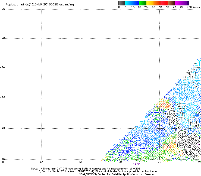Click the -20 latitude axis label
Image resolution: width=201 pixels, height=176 pixels.
(2, 9)
